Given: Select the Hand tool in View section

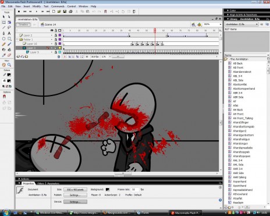Looking at the screenshot, I should point(3,65).
